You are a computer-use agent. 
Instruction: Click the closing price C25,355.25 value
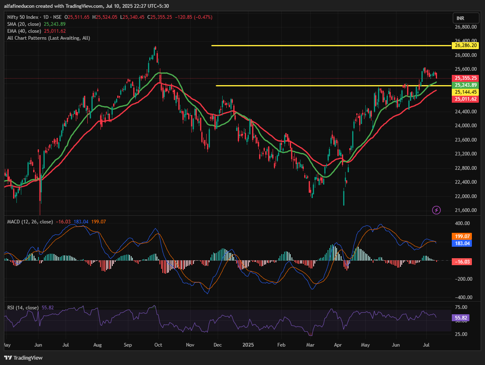click(x=159, y=17)
